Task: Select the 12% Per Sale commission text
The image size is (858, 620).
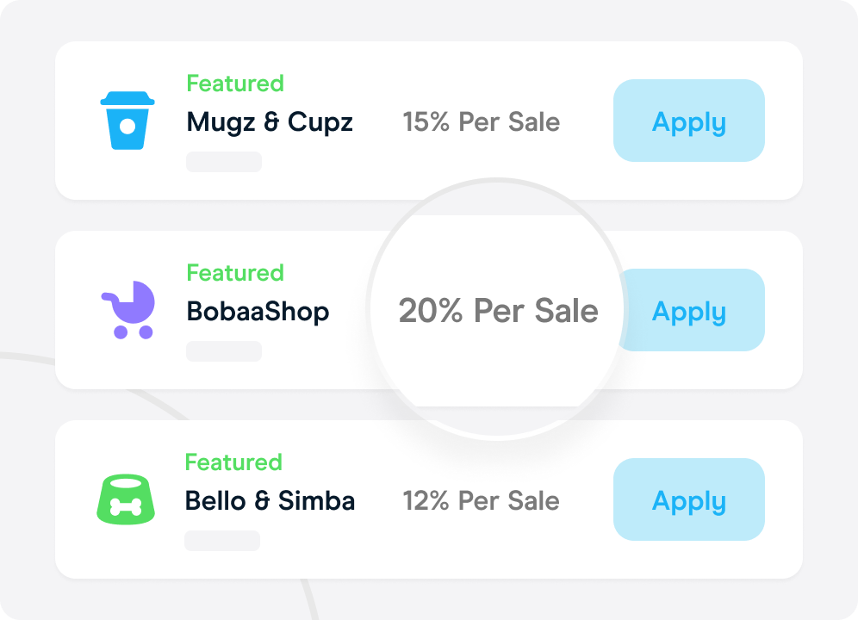Action: [x=481, y=500]
